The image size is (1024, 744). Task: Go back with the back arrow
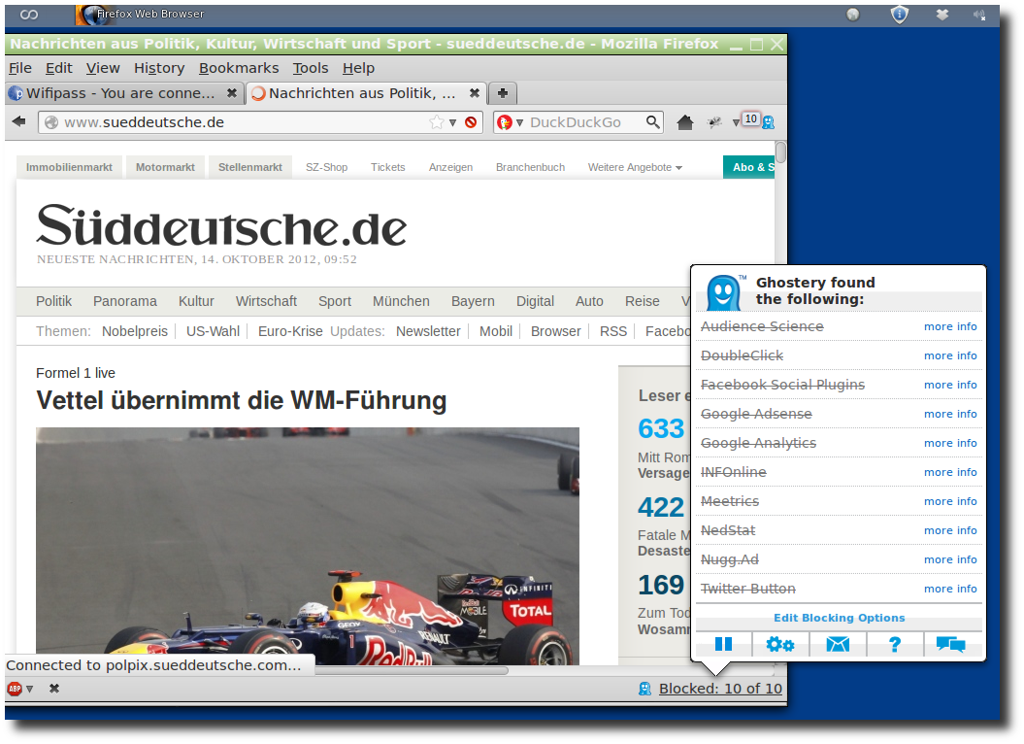(19, 121)
